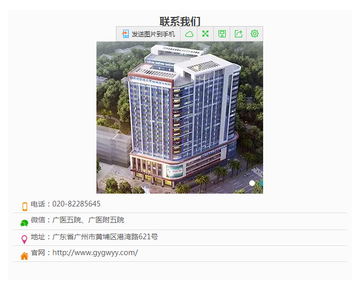Open the http://www.gygwyy.com/ link
357x291 pixels.
coord(95,253)
